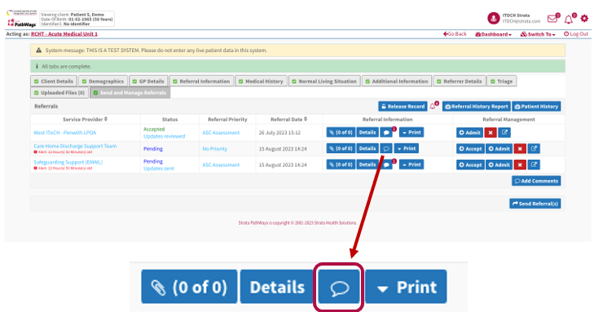Open West IToCH - Penwith LPOA provider link
This screenshot has height=312, width=594.
click(x=65, y=133)
